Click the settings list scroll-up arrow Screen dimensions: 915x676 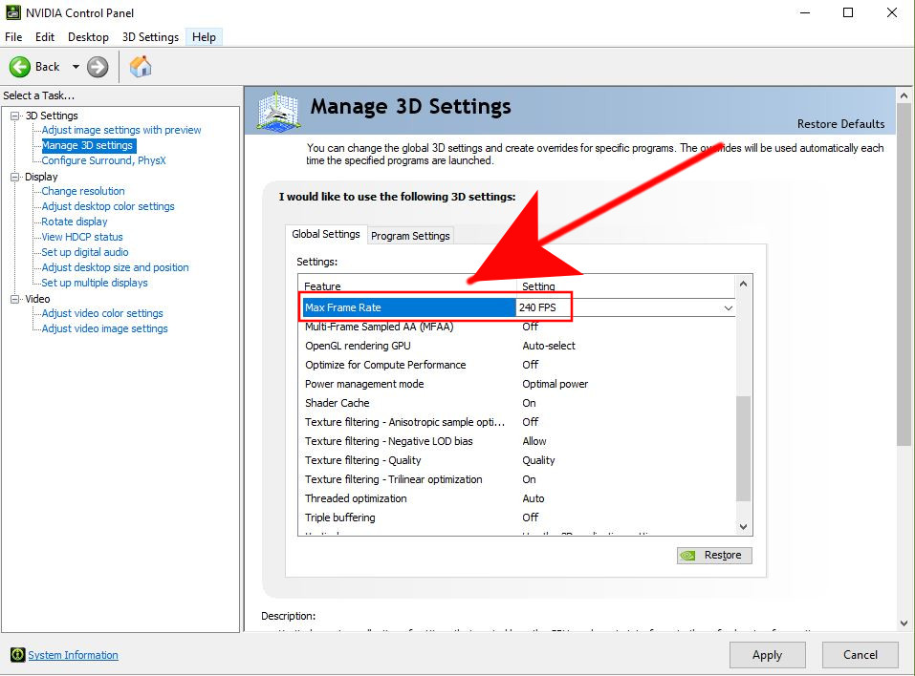point(744,284)
